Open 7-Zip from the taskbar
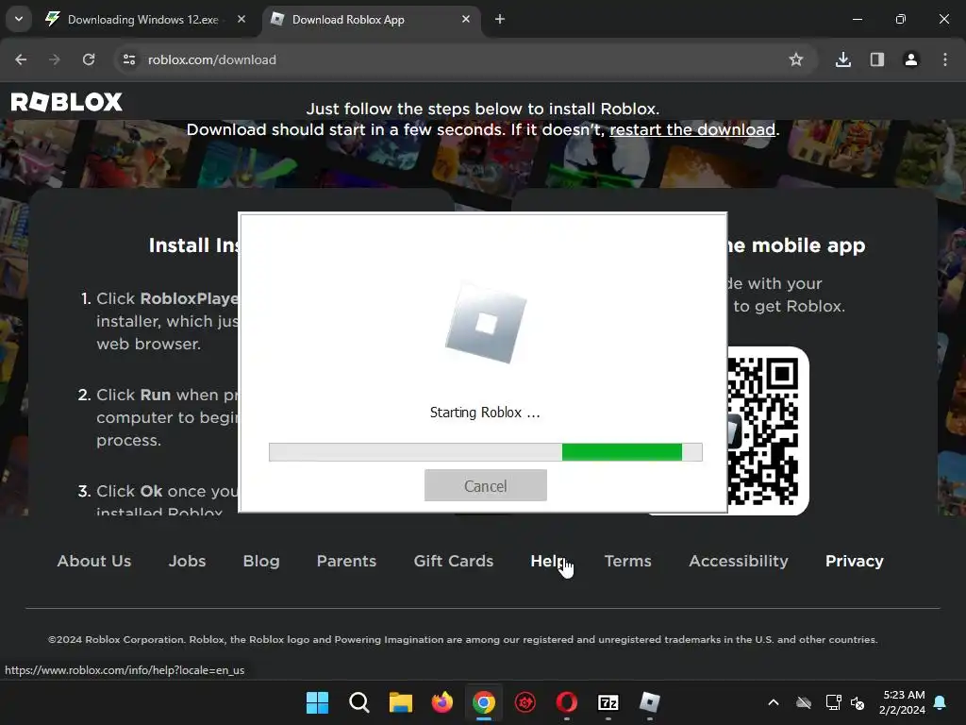Image resolution: width=966 pixels, height=725 pixels. pyautogui.click(x=608, y=702)
